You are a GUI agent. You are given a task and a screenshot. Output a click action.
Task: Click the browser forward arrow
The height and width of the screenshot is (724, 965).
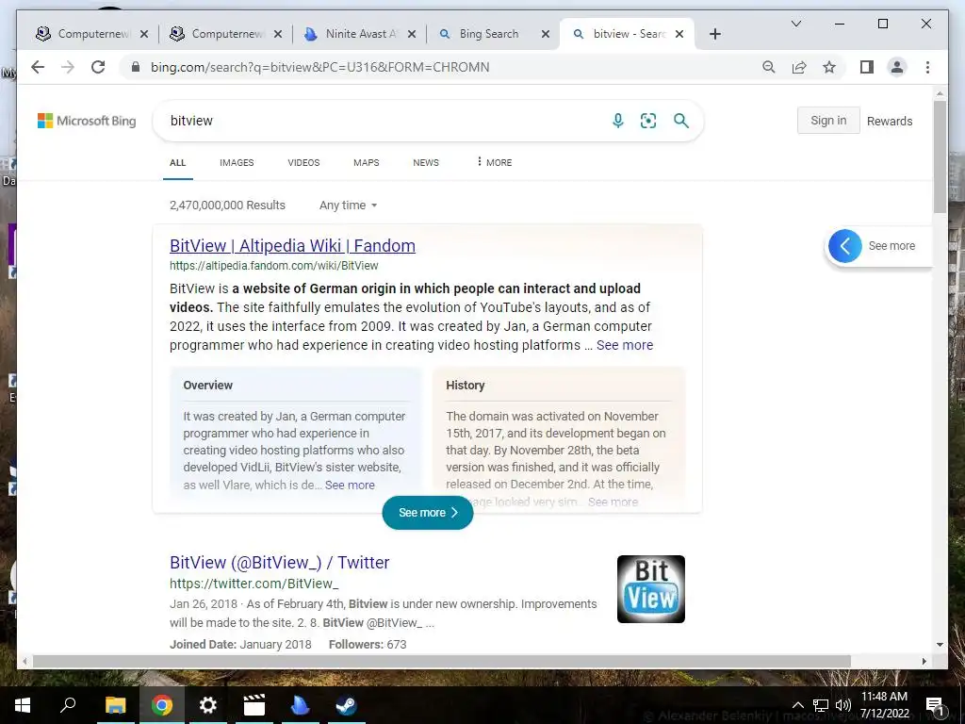(68, 67)
